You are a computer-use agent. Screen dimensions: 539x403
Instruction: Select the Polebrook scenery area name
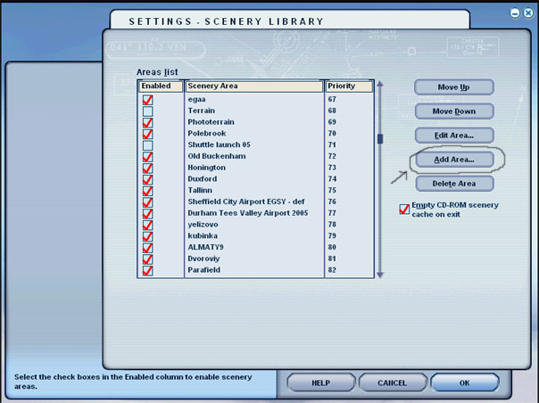pos(207,134)
